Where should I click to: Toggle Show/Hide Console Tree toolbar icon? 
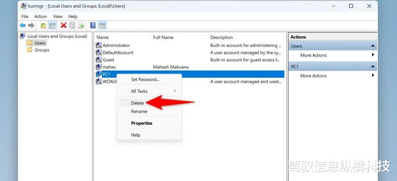(52, 25)
